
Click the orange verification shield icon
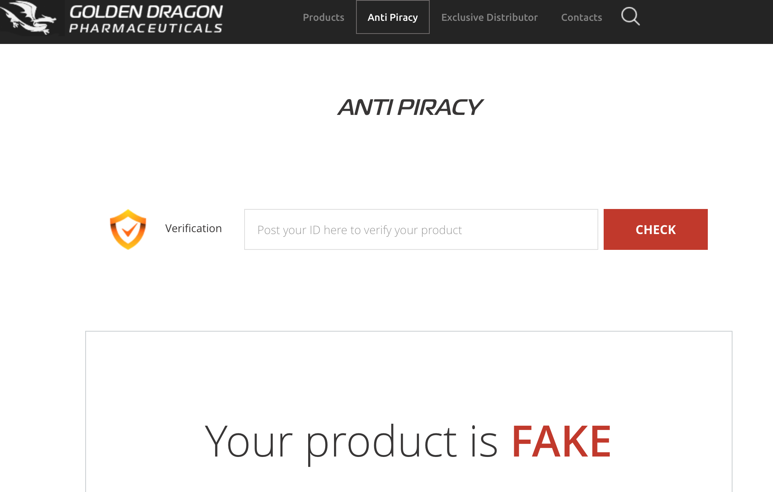pyautogui.click(x=128, y=229)
